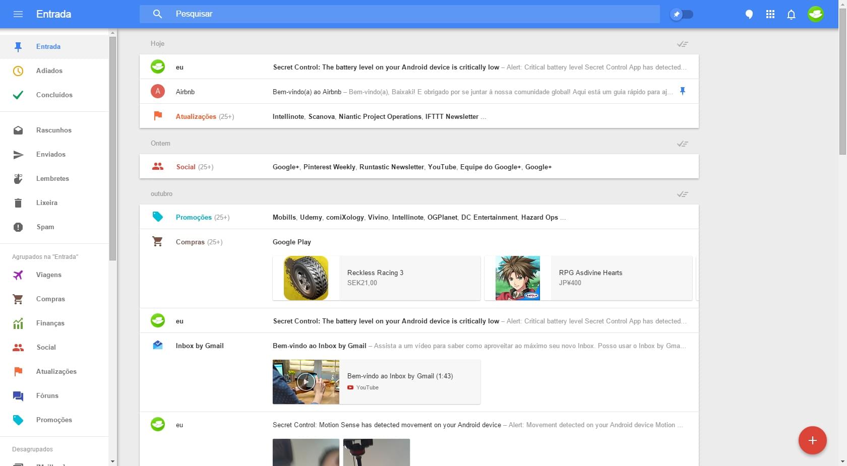Click the Rascunhos envelope icon

coord(18,130)
